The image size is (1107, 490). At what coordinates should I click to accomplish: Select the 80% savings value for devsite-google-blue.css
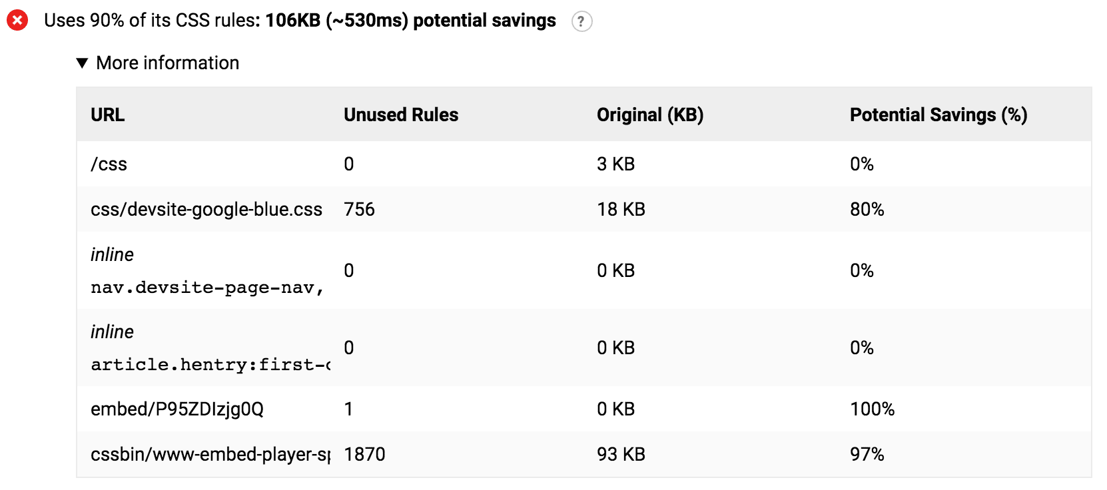(867, 209)
